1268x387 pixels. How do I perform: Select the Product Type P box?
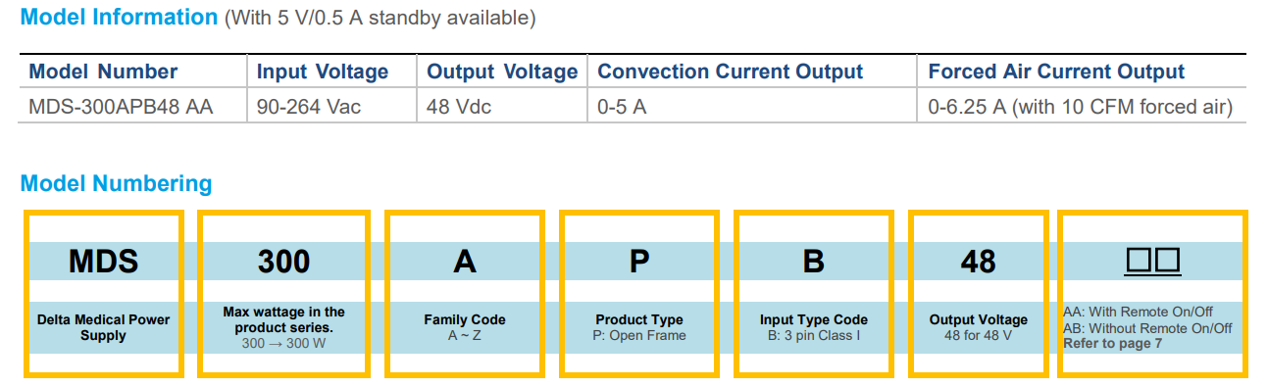pyautogui.click(x=640, y=293)
